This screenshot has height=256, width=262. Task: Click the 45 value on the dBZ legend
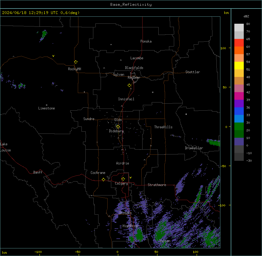248,85
